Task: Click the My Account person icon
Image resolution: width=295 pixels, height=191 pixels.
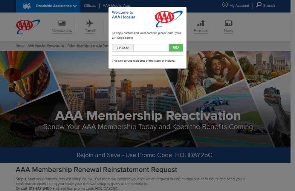Action: click(x=225, y=5)
